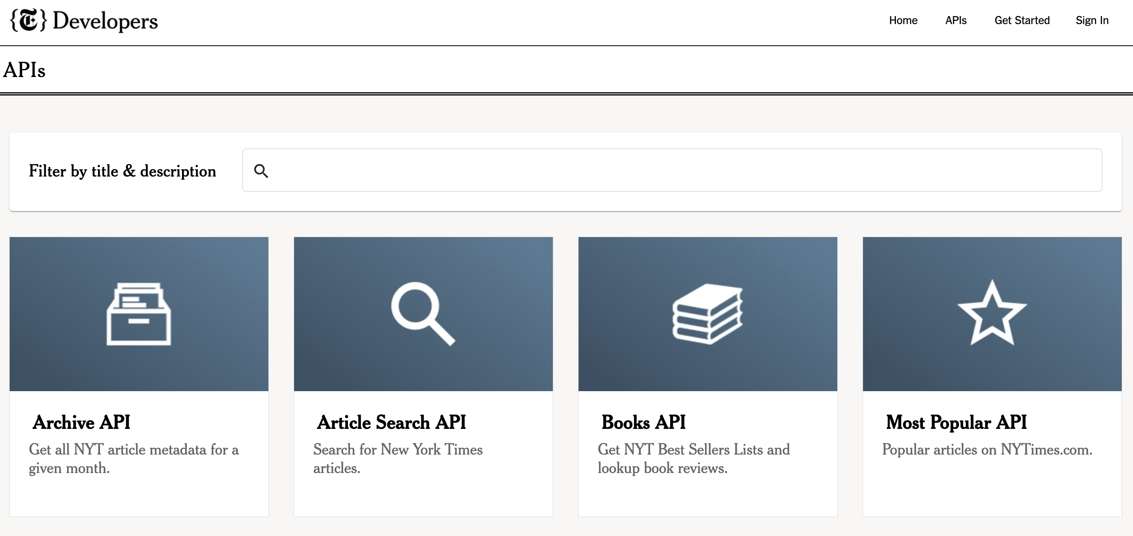Select the Books API heading

coord(644,422)
